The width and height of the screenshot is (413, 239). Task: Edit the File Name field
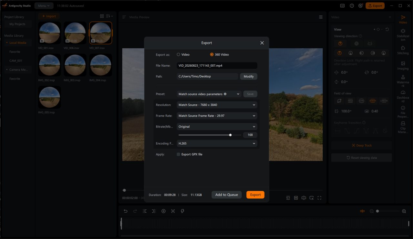[217, 65]
